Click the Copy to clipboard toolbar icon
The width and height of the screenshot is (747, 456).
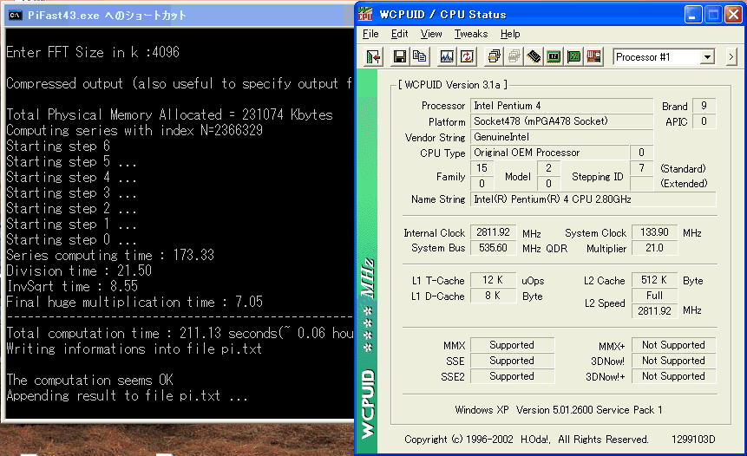(x=419, y=57)
